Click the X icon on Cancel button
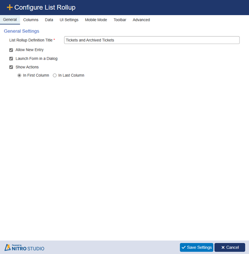The height and width of the screenshot is (254, 249). click(223, 248)
